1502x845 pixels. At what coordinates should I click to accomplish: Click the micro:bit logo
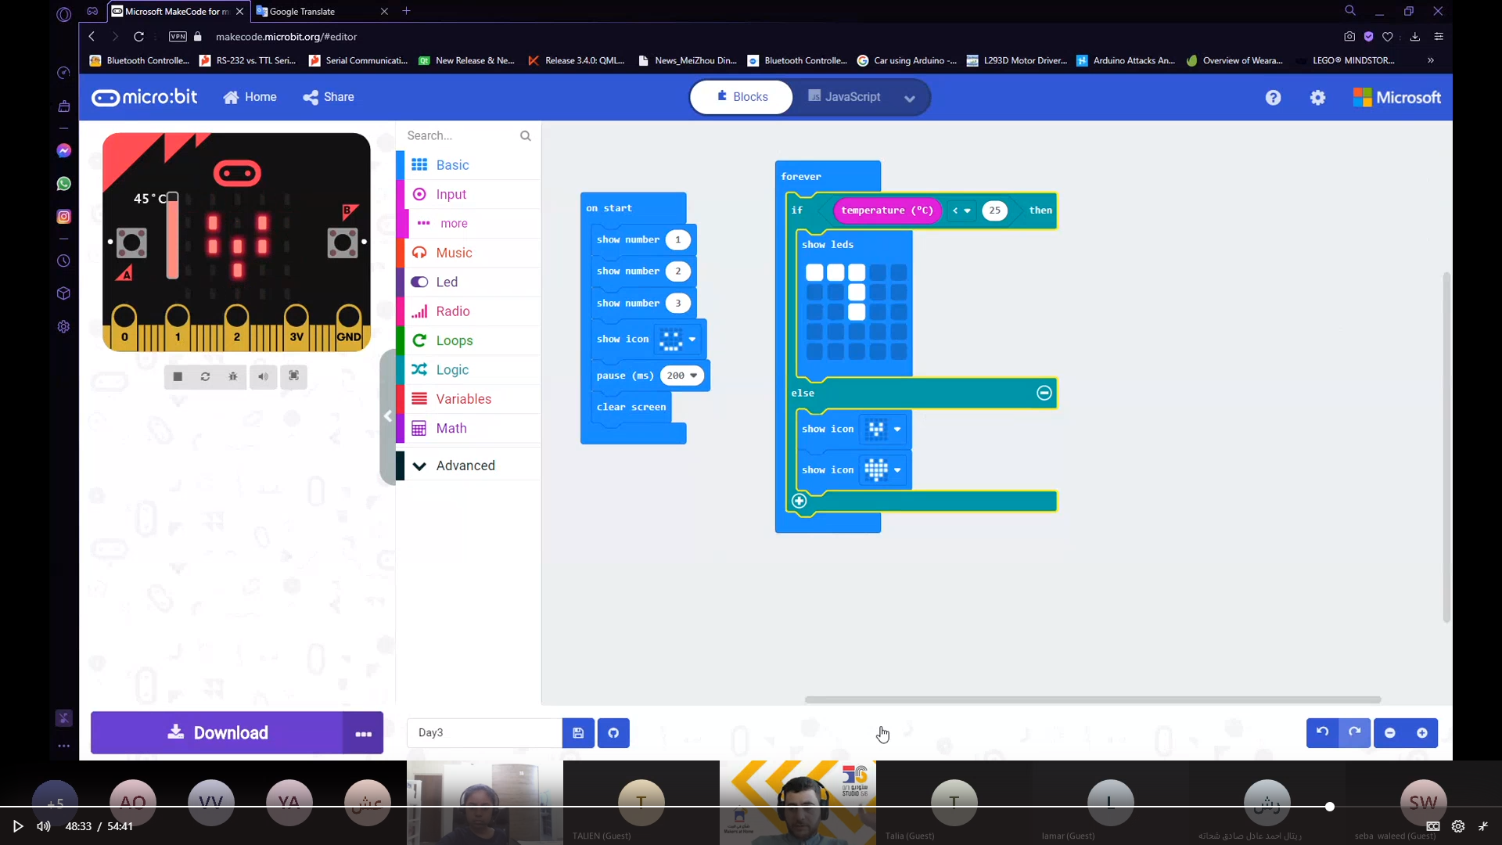click(x=145, y=97)
